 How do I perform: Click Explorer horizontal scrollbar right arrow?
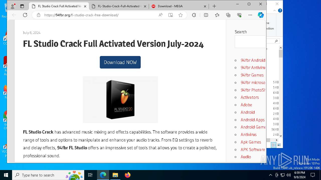tap(277, 140)
